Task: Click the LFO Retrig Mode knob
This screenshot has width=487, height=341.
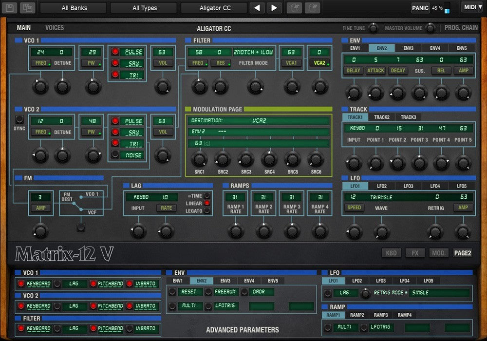Action: (x=366, y=293)
